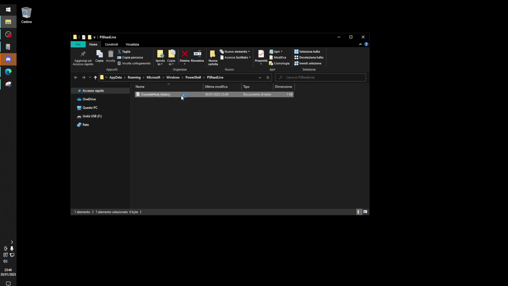Click Taglia scissors icon
Viewport: 508px width, 286px height.
(120, 51)
